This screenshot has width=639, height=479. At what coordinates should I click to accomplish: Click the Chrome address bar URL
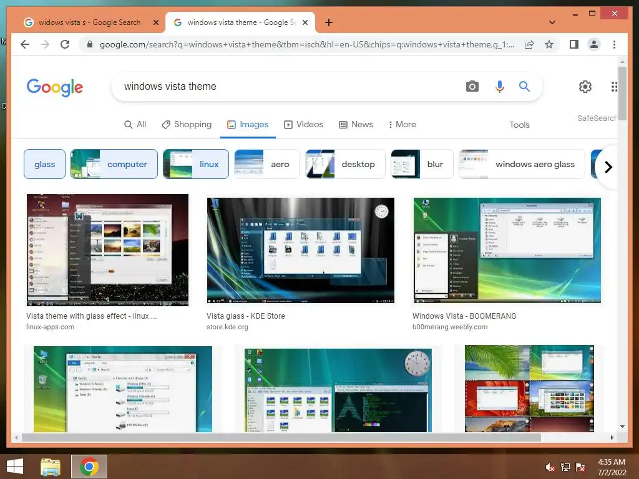tap(306, 44)
